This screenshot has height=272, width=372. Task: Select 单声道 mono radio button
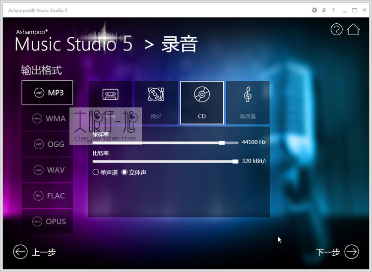pos(105,172)
